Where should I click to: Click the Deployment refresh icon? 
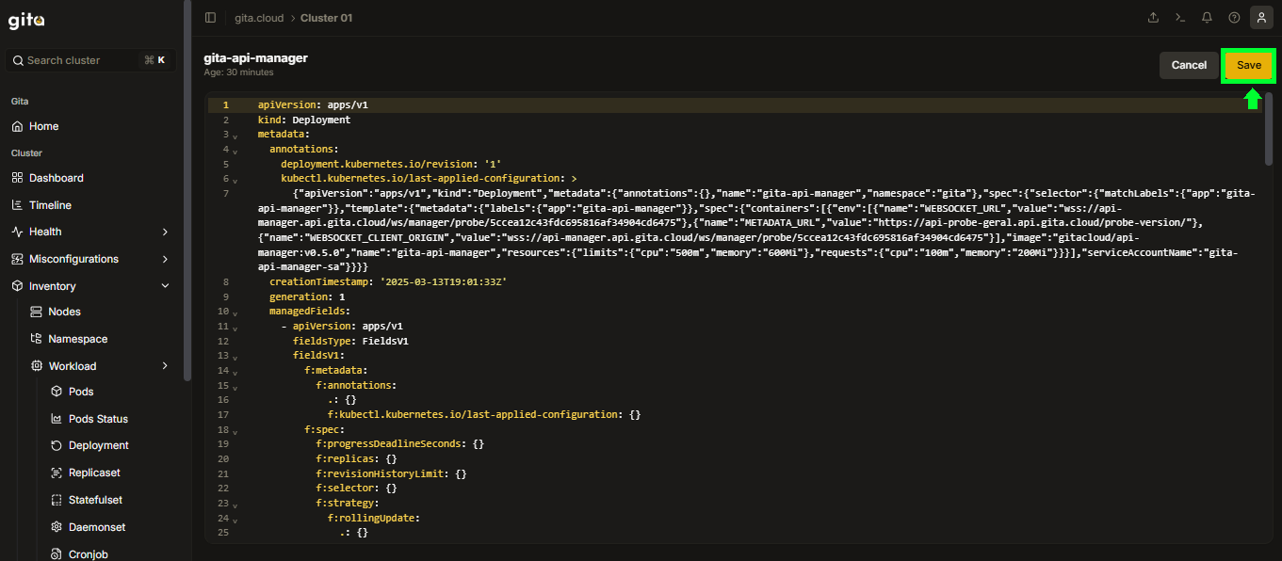coord(57,445)
